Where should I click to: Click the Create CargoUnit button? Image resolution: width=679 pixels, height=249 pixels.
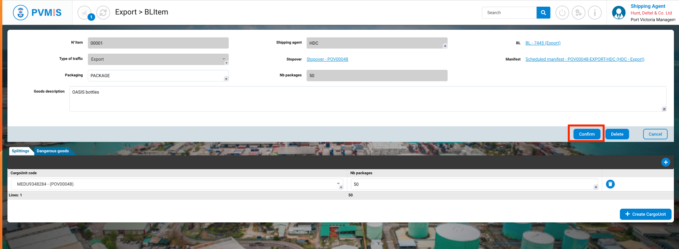(645, 214)
